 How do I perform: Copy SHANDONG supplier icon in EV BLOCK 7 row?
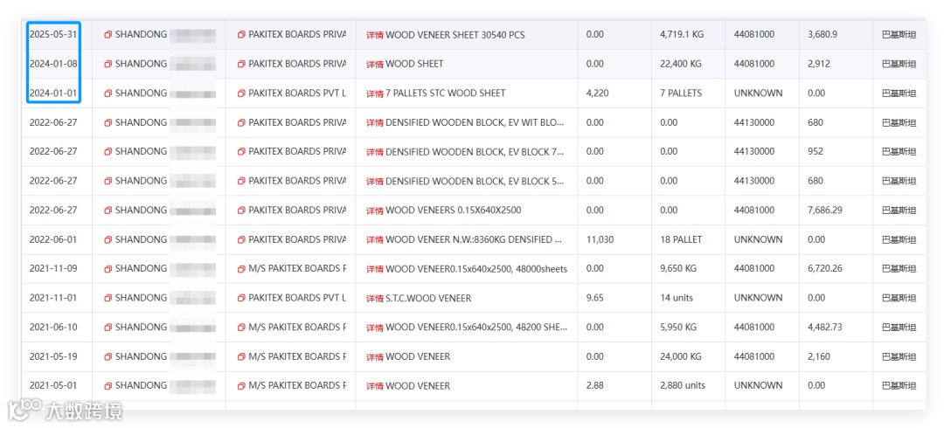pos(108,152)
